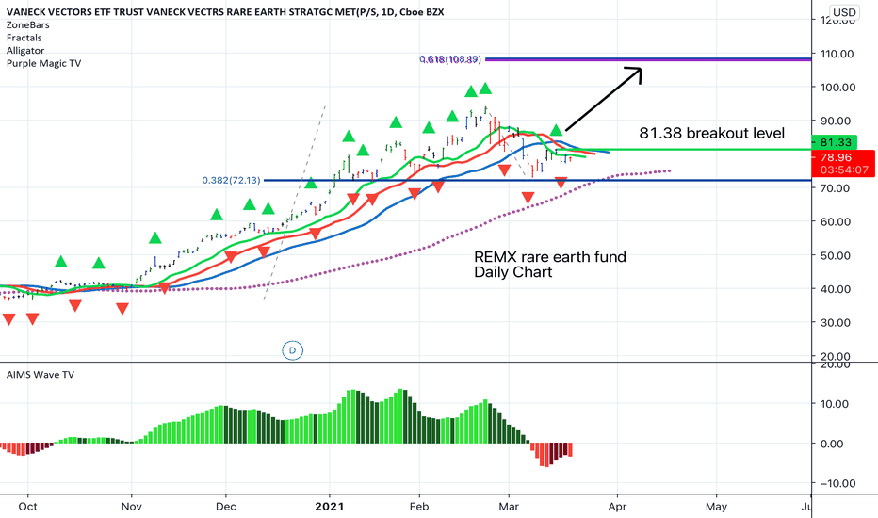Select the Fractals indicator label
This screenshot has height=518, width=878.
coord(24,38)
